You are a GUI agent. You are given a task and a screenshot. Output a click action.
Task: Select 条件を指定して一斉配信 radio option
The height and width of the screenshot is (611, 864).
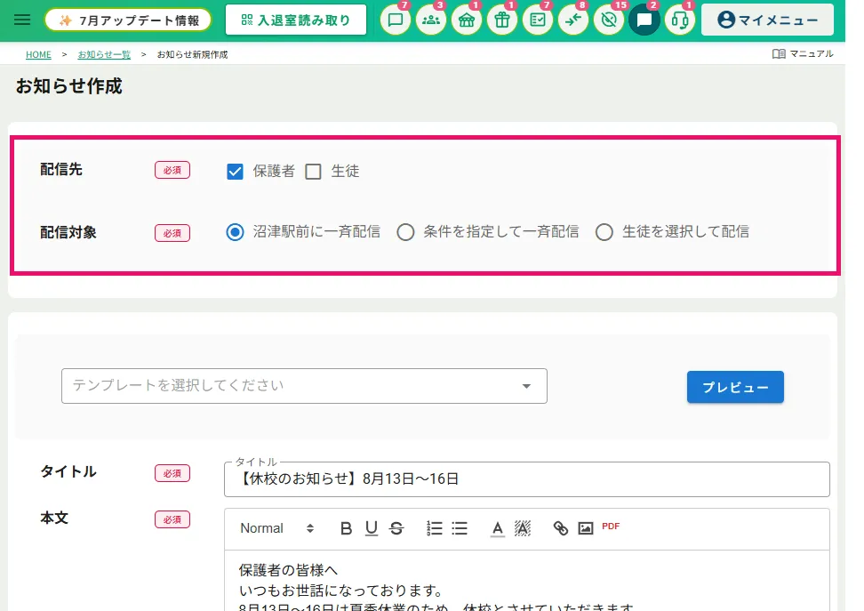(x=405, y=232)
